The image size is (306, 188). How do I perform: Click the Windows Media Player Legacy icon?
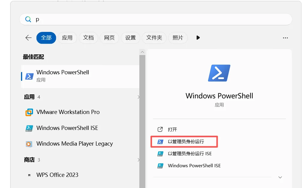29,144
